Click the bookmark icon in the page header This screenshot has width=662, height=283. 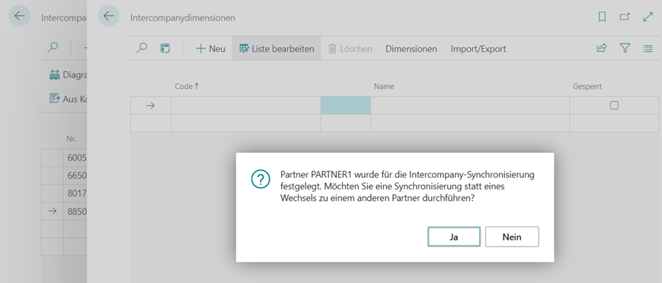click(602, 17)
